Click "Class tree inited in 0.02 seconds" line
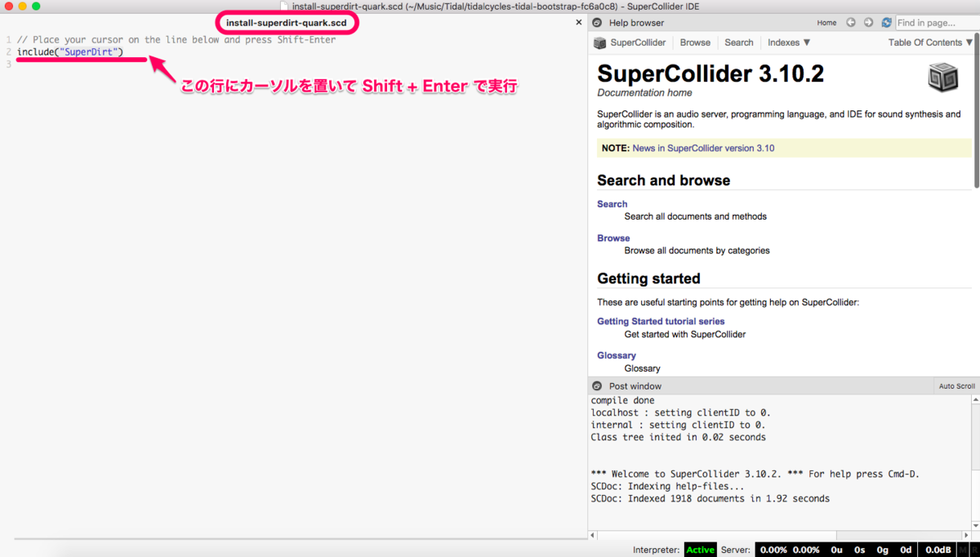The image size is (980, 557). pos(678,437)
